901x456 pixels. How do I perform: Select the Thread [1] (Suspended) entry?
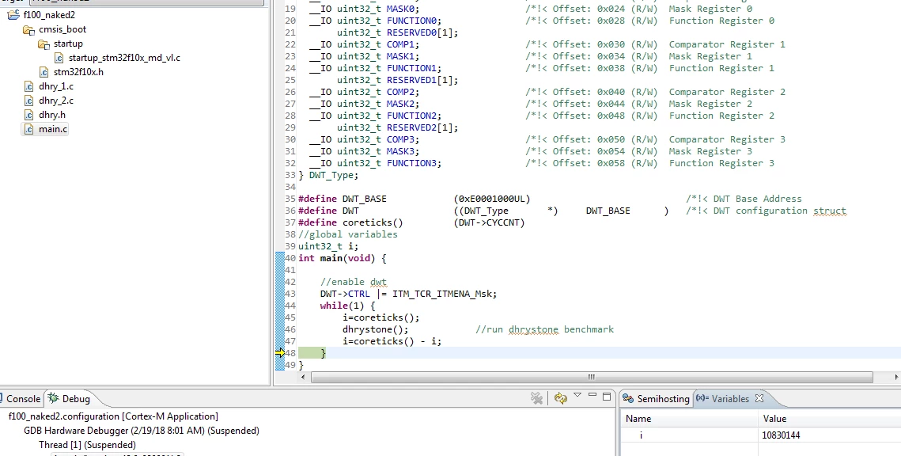tap(87, 445)
